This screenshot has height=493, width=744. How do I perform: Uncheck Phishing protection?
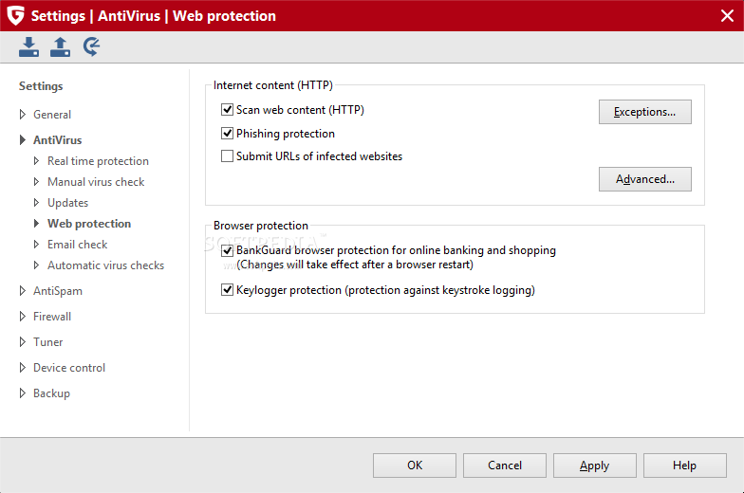tap(228, 133)
